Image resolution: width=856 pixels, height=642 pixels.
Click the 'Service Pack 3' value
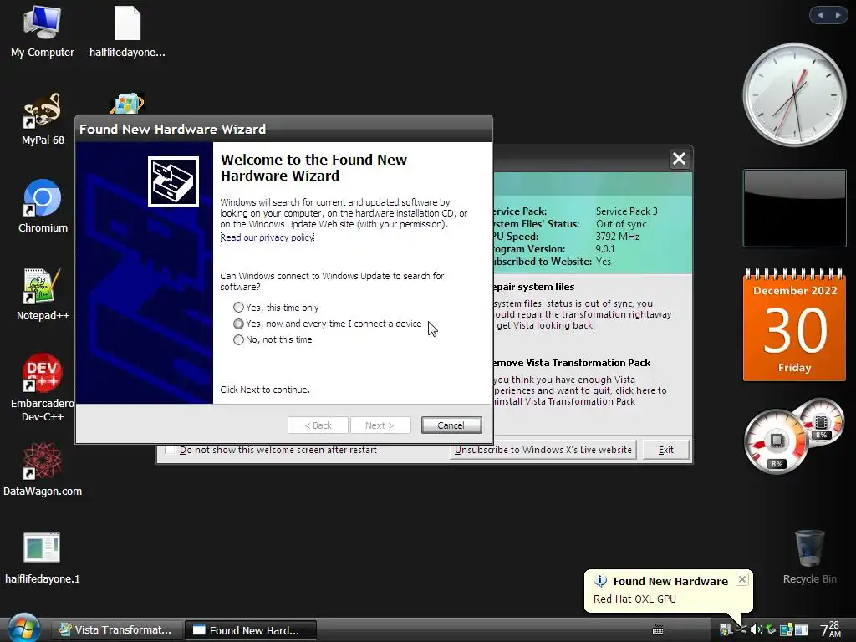[x=627, y=211]
